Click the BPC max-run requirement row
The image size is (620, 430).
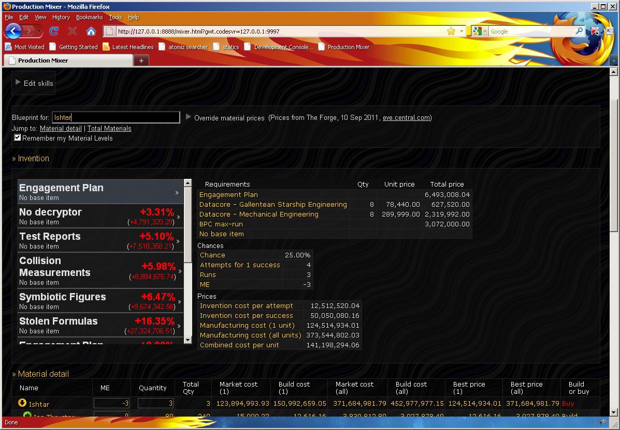pyautogui.click(x=334, y=224)
